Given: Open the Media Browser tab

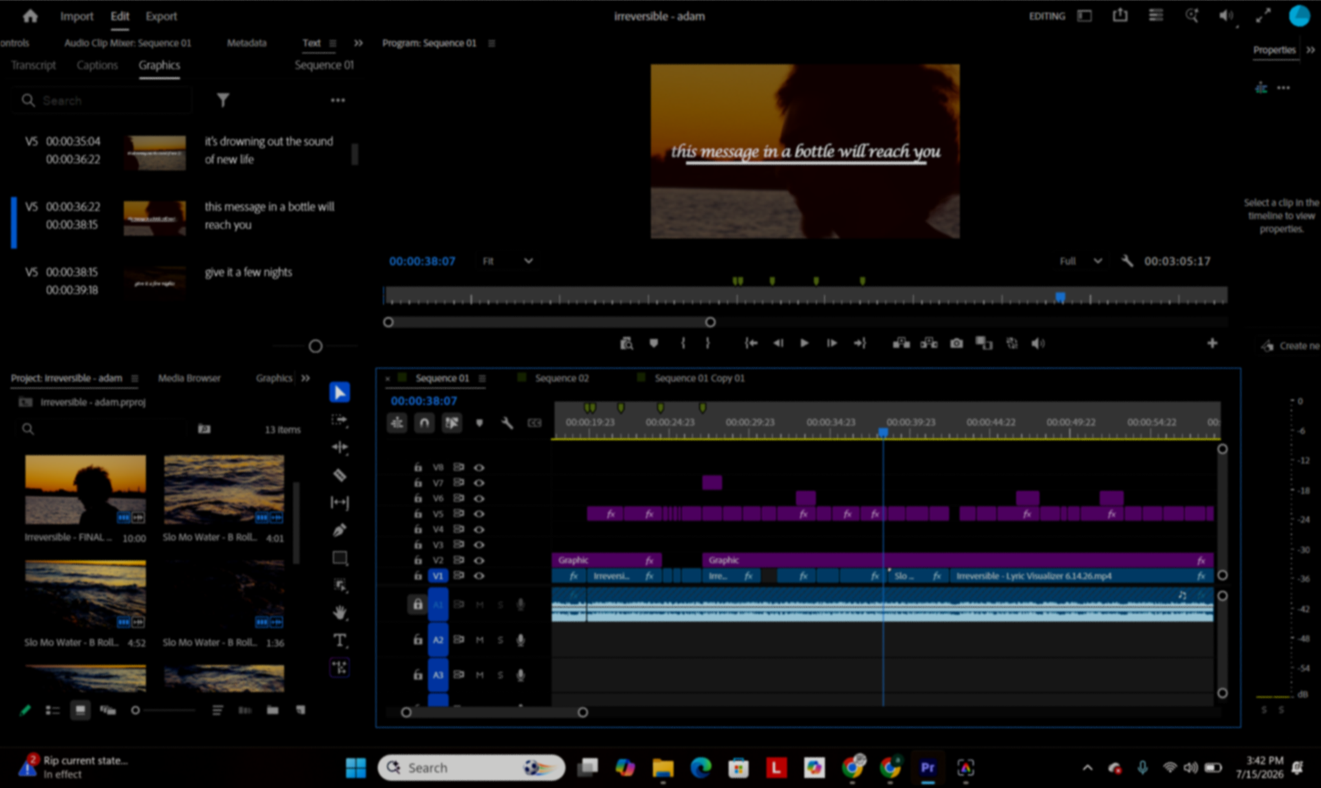Looking at the screenshot, I should point(189,378).
